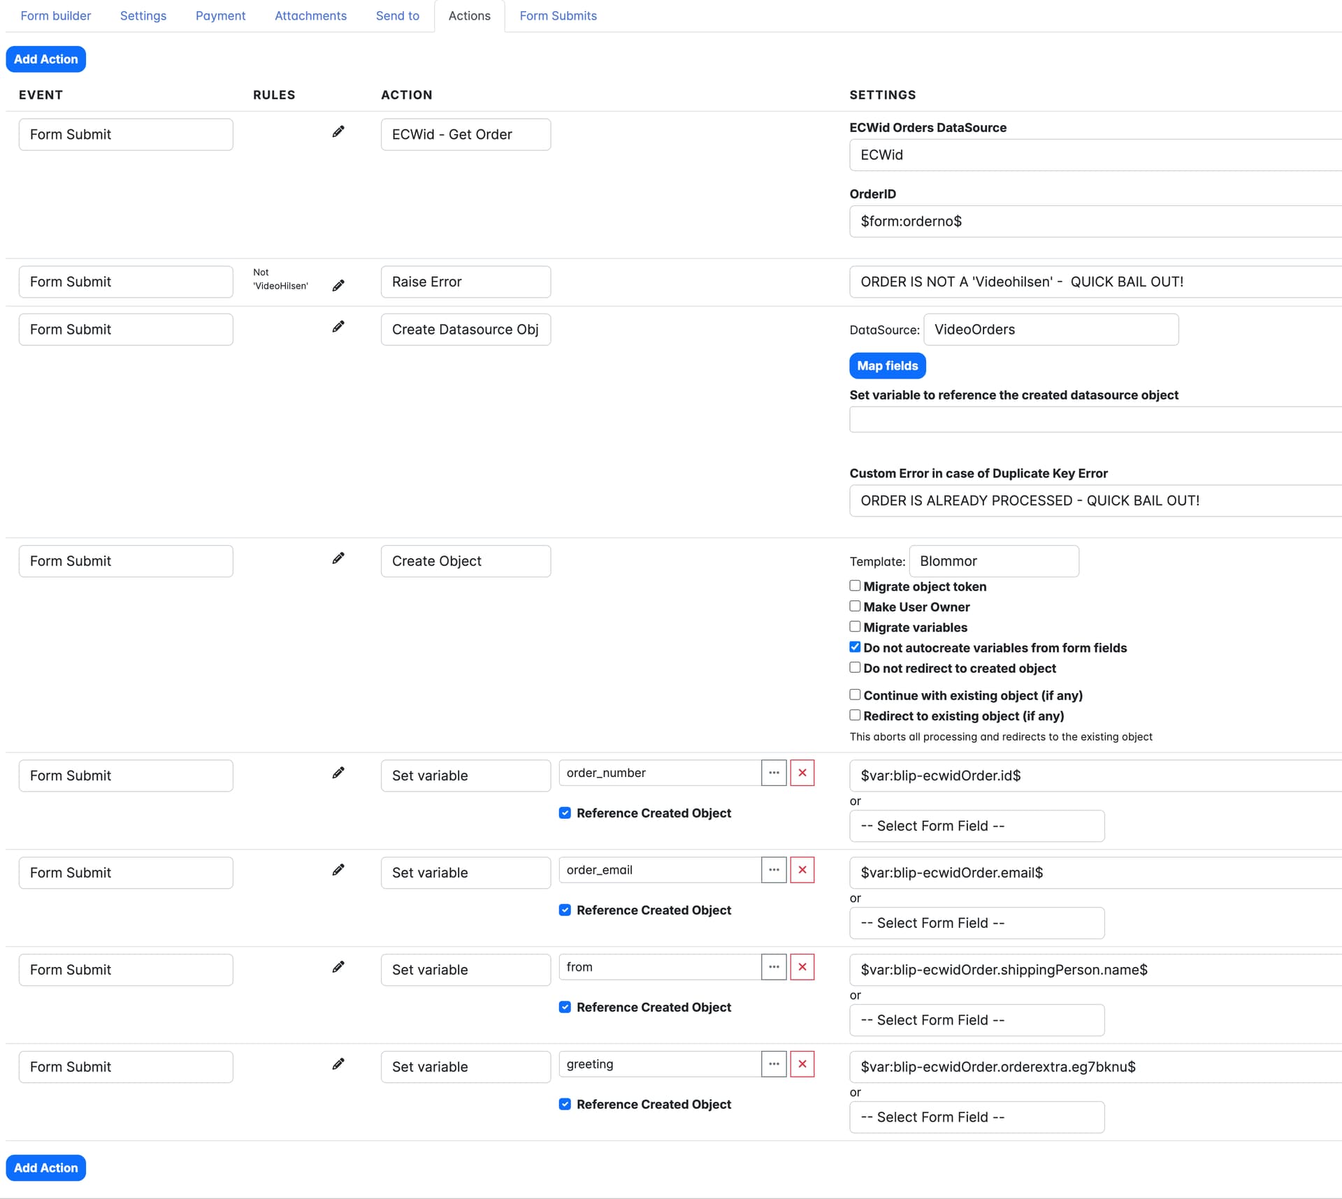Uncheck Do not autocreate variables from form fields
Image resolution: width=1342 pixels, height=1199 pixels.
click(855, 647)
